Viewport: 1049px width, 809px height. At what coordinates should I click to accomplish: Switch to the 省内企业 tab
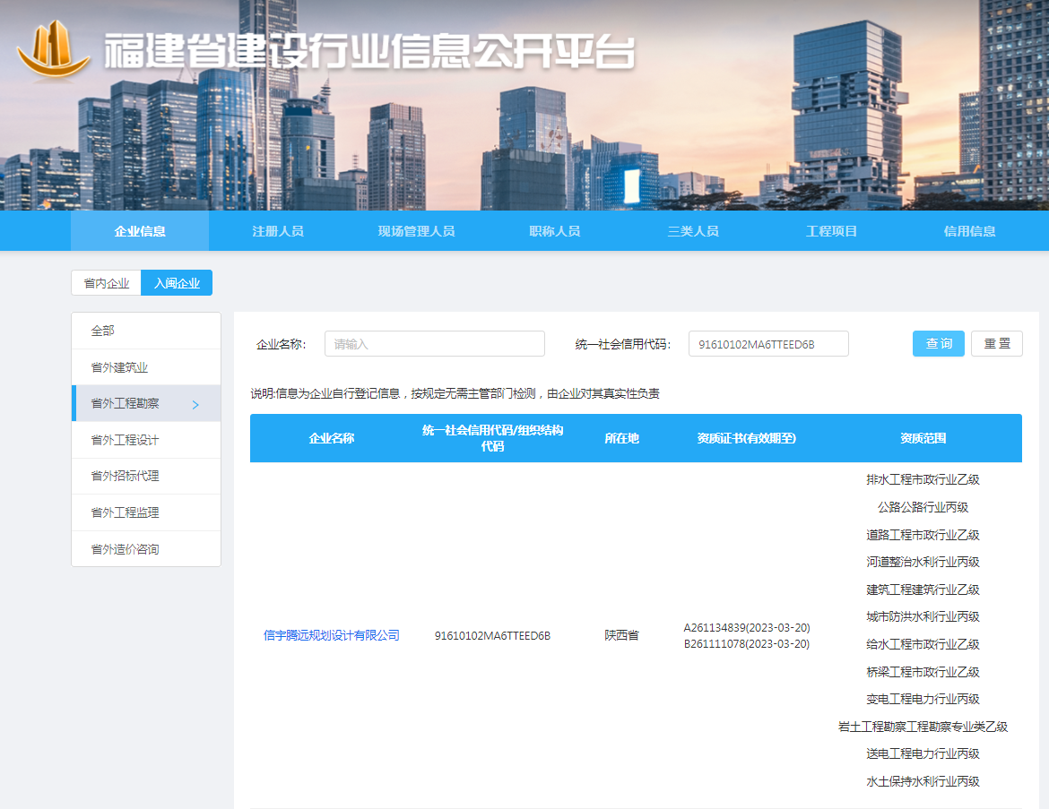coord(105,282)
